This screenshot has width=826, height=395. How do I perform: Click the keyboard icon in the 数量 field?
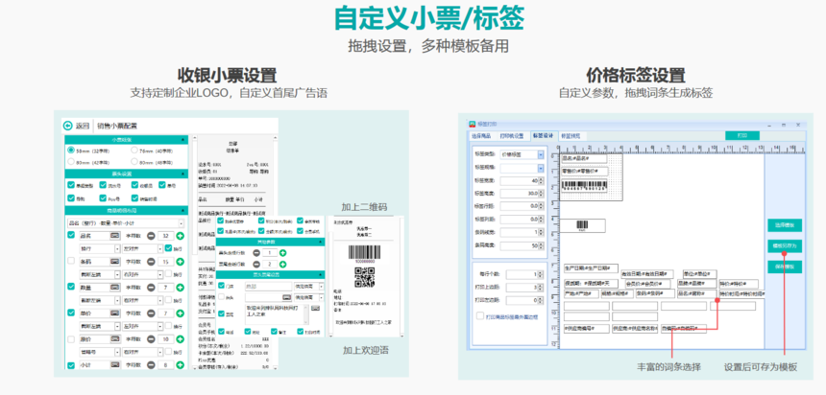click(x=115, y=288)
